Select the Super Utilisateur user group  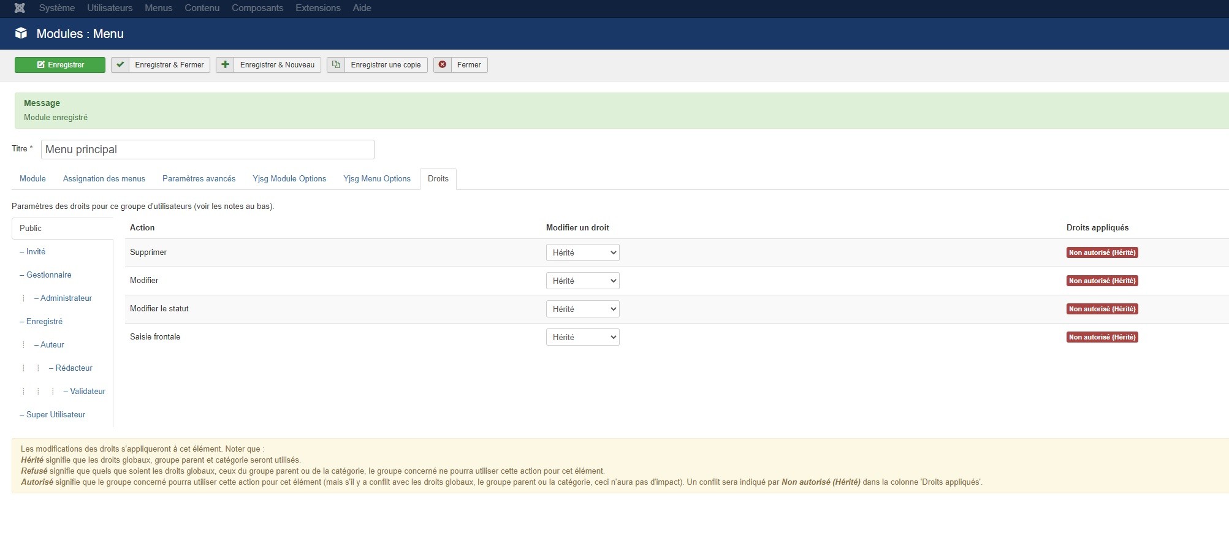[53, 415]
